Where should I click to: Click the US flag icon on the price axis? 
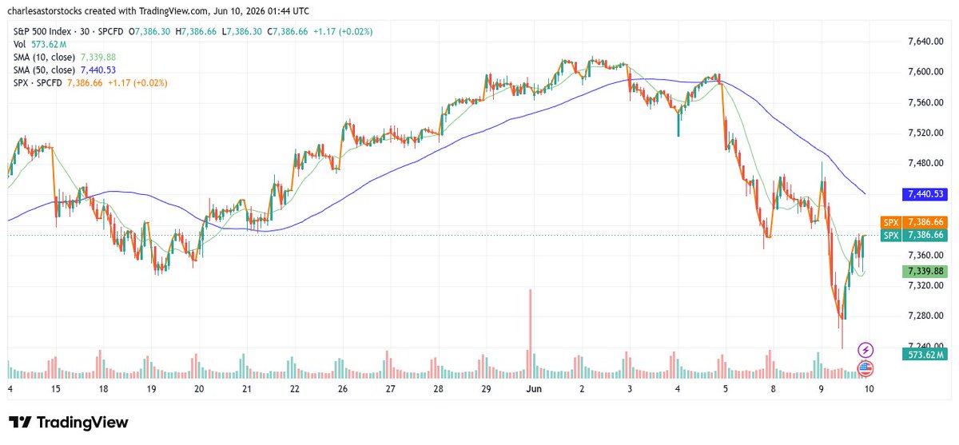(x=865, y=368)
